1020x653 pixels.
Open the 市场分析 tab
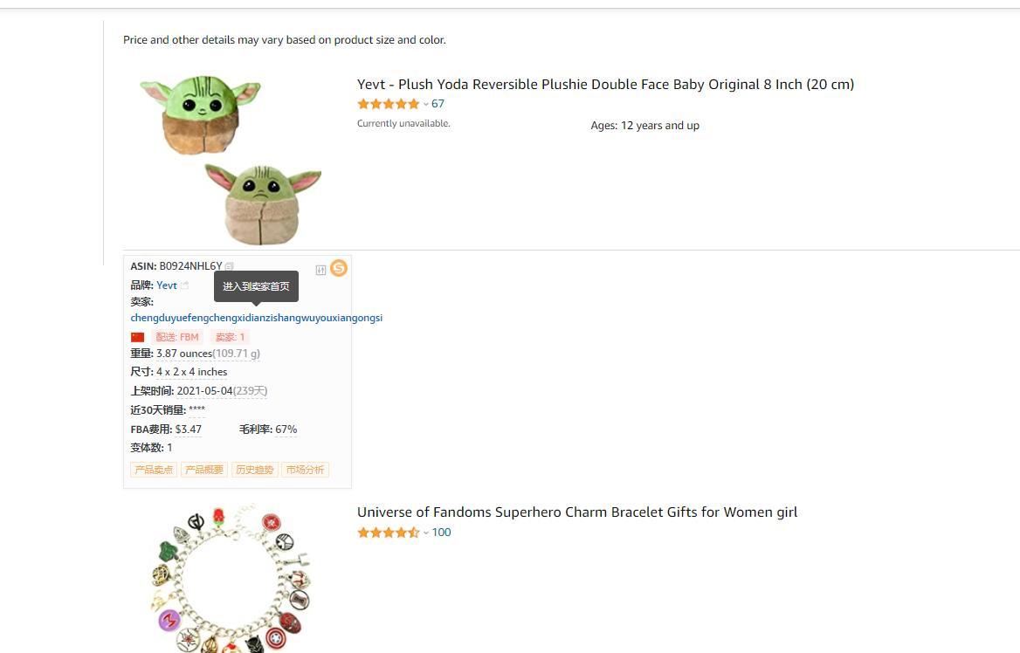pos(305,470)
